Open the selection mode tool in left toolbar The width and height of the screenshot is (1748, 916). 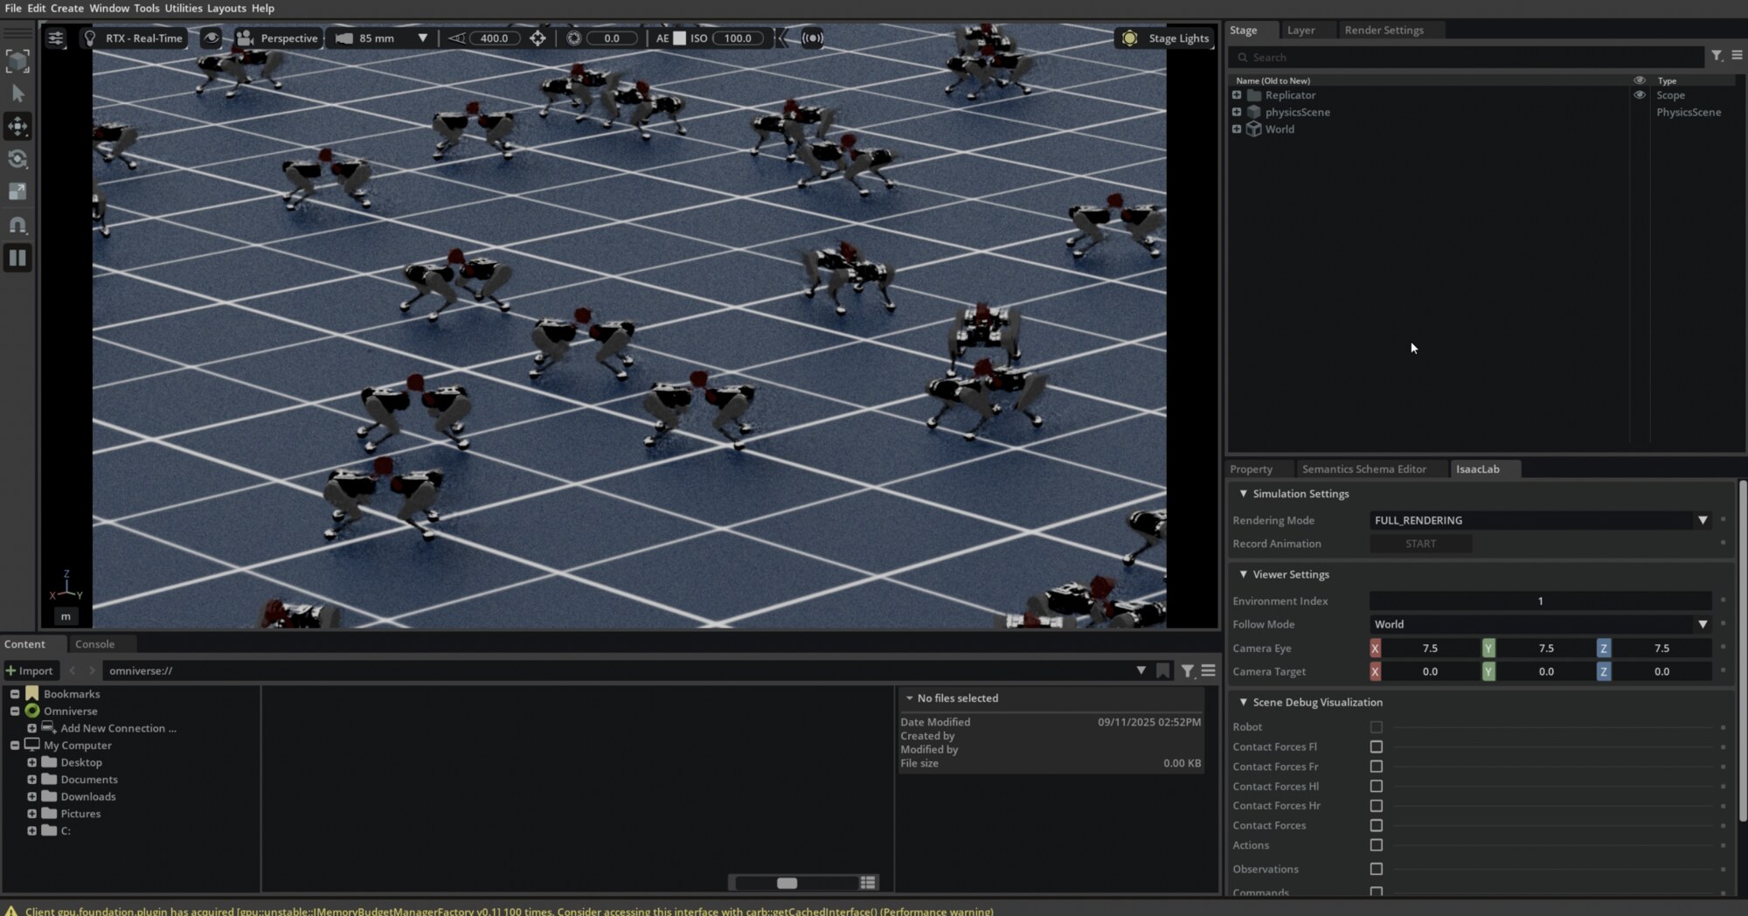[x=17, y=61]
